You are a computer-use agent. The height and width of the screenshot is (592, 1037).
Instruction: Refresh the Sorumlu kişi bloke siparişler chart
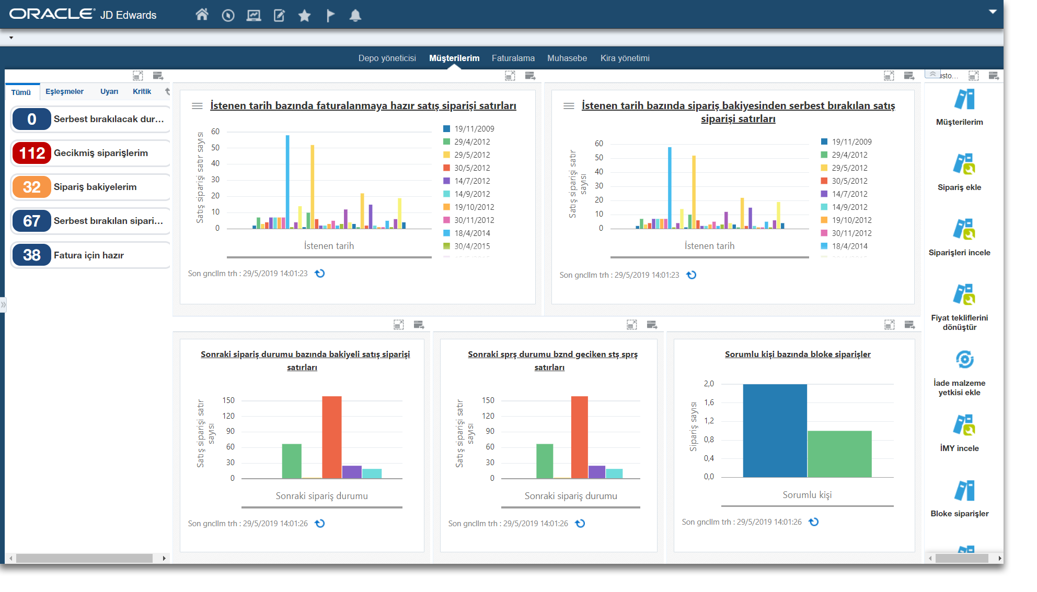click(x=814, y=522)
